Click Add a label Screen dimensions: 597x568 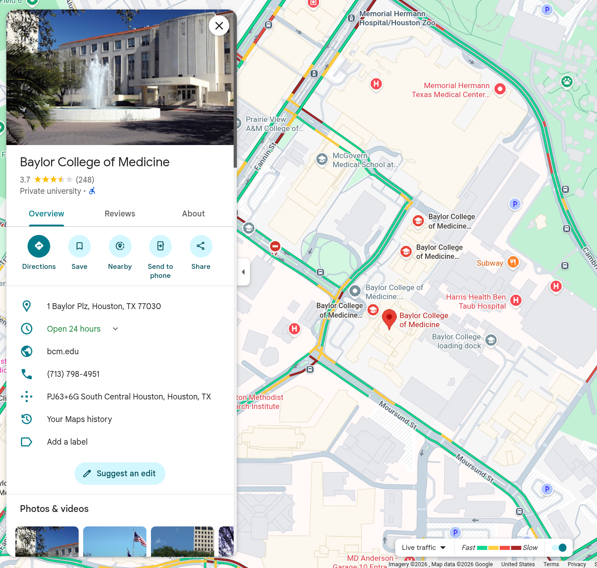pos(67,442)
